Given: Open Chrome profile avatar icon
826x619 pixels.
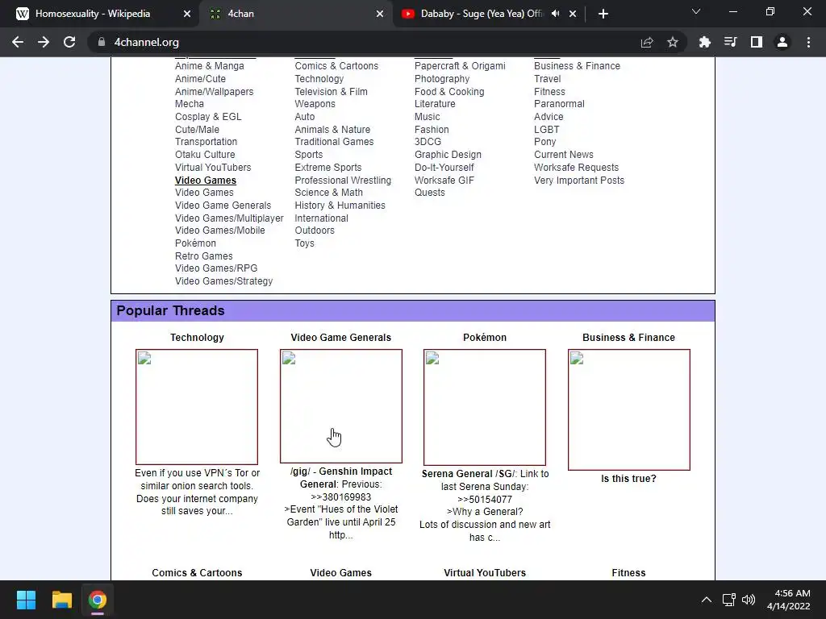Looking at the screenshot, I should click(x=782, y=42).
